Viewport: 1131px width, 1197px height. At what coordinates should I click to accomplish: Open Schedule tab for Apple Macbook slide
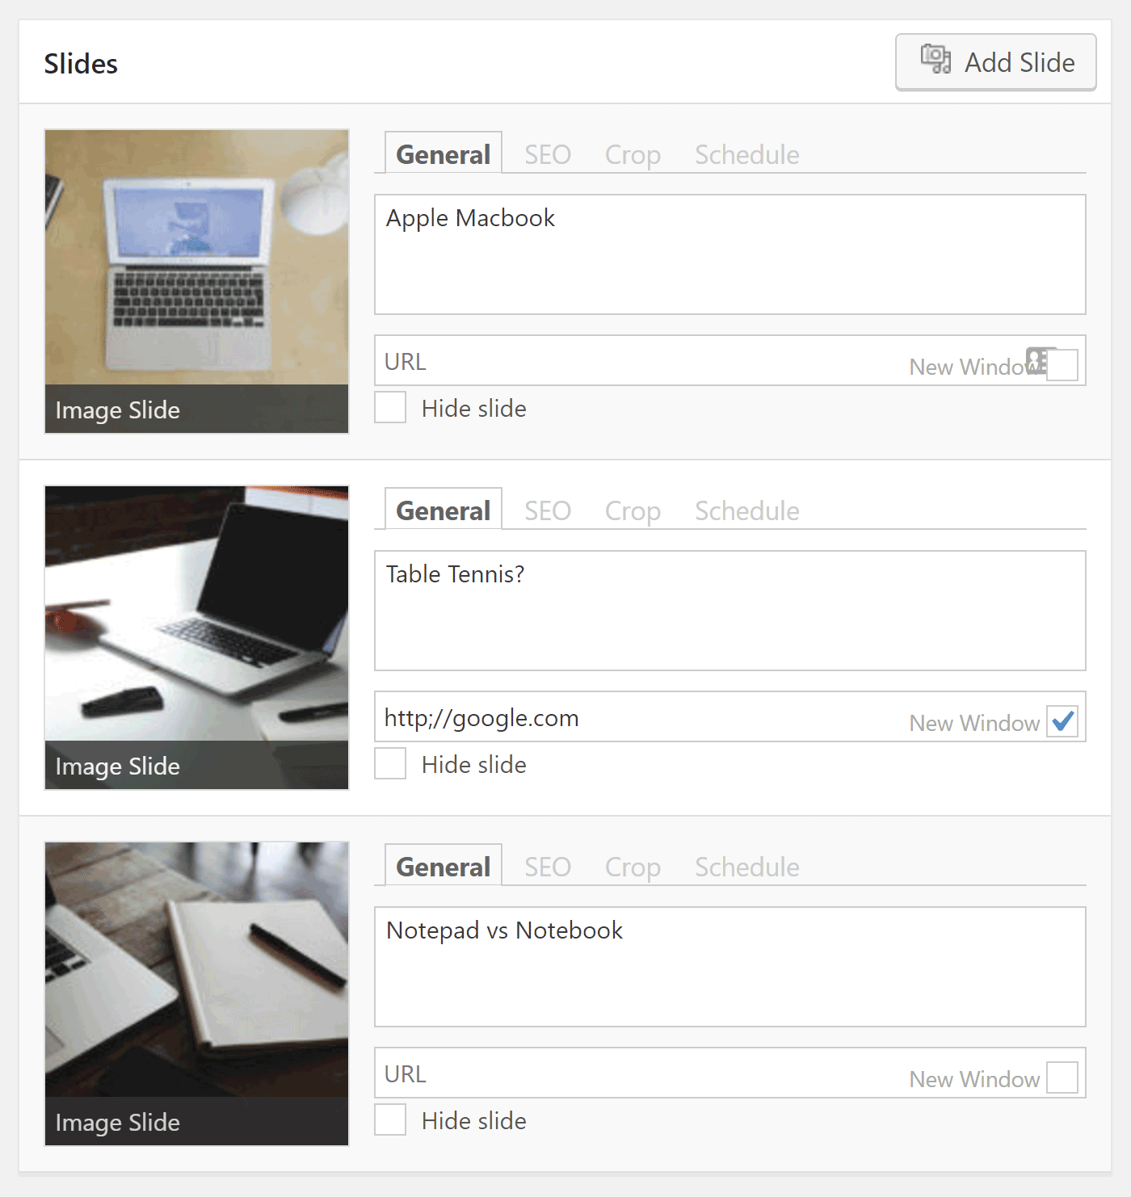[x=747, y=154]
